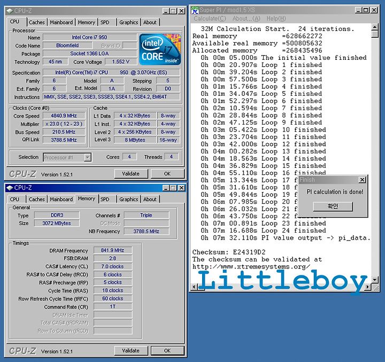Click the Core Voltage value 1.552 V
The width and height of the screenshot is (385, 362).
click(120, 61)
